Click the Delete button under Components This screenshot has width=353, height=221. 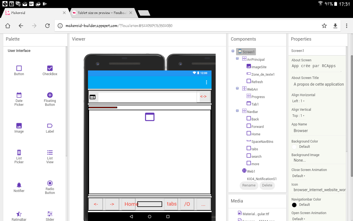point(267,185)
